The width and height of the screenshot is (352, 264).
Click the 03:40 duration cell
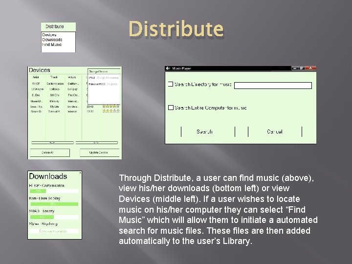tap(90, 107)
